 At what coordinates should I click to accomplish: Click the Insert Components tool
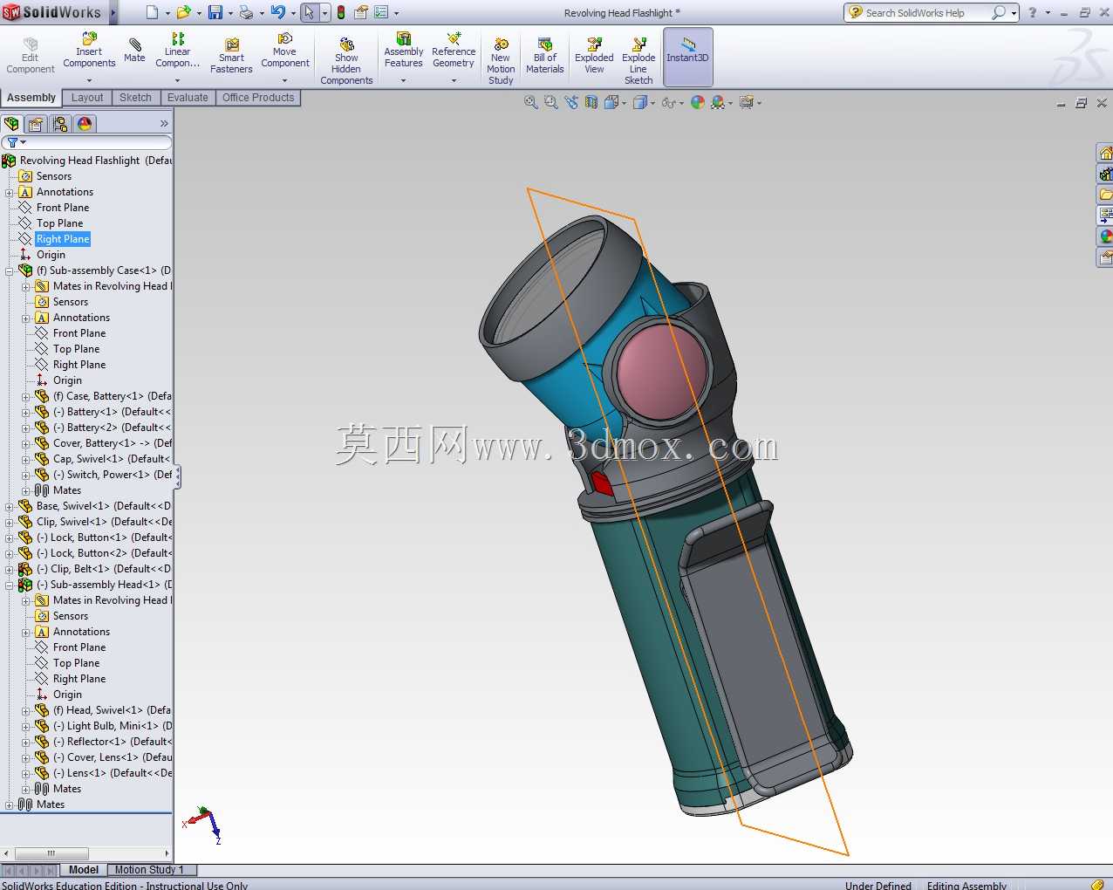coord(89,51)
